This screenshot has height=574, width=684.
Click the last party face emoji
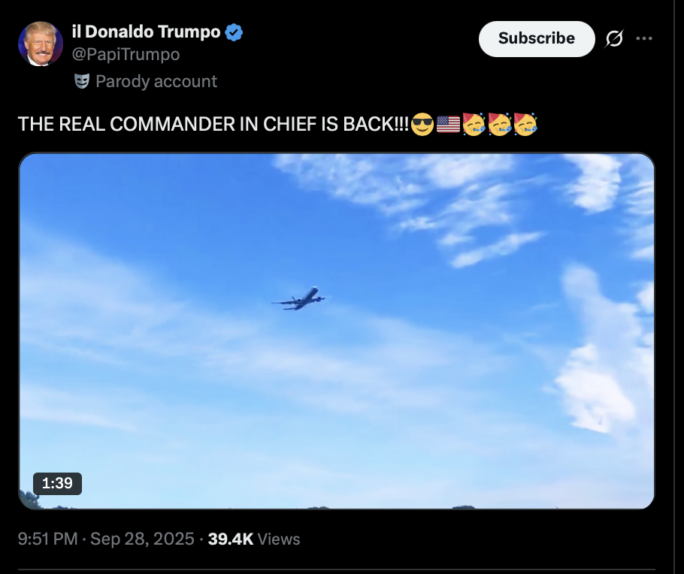click(x=525, y=124)
